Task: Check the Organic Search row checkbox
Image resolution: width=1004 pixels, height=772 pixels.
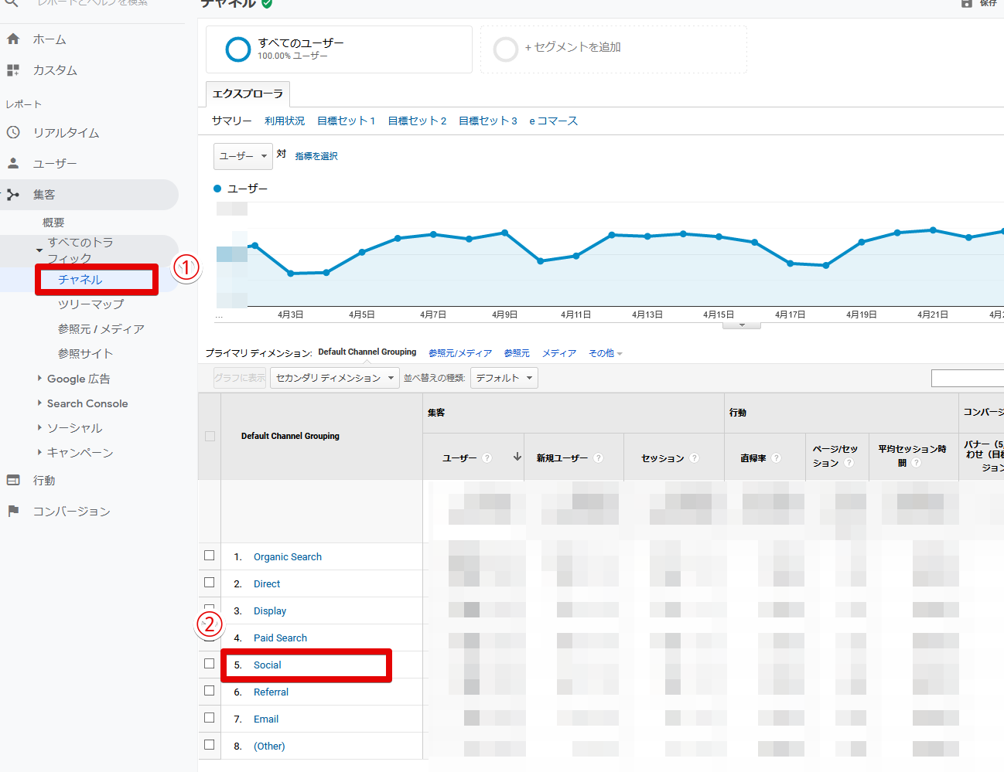Action: pyautogui.click(x=209, y=556)
